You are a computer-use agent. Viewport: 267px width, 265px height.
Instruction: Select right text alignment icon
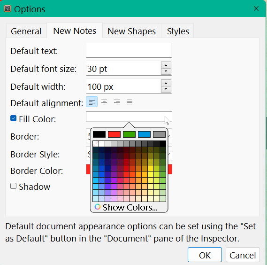[117, 102]
